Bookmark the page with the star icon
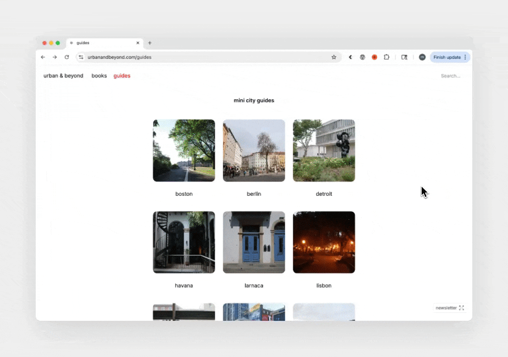The width and height of the screenshot is (508, 357). click(334, 57)
